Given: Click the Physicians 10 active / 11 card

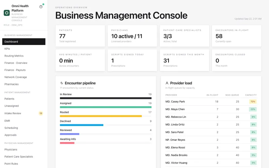Looking at the screenshot, I should coord(132,36).
